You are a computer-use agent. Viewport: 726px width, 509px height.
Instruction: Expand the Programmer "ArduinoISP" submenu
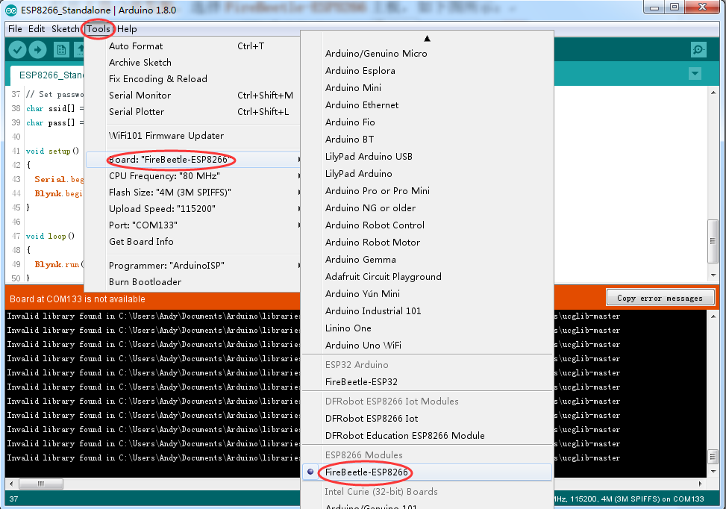(x=193, y=266)
